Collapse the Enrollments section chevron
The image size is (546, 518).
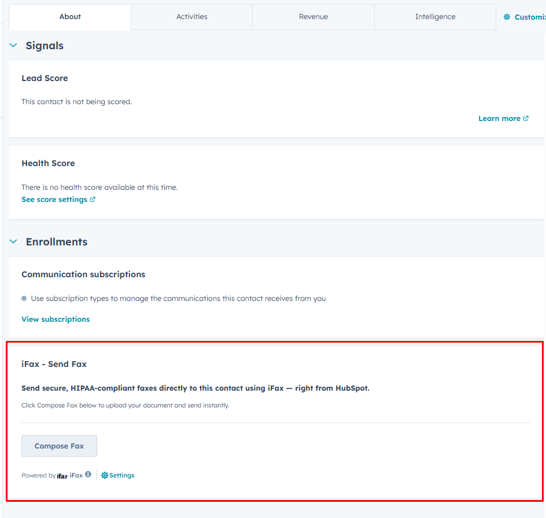point(14,242)
